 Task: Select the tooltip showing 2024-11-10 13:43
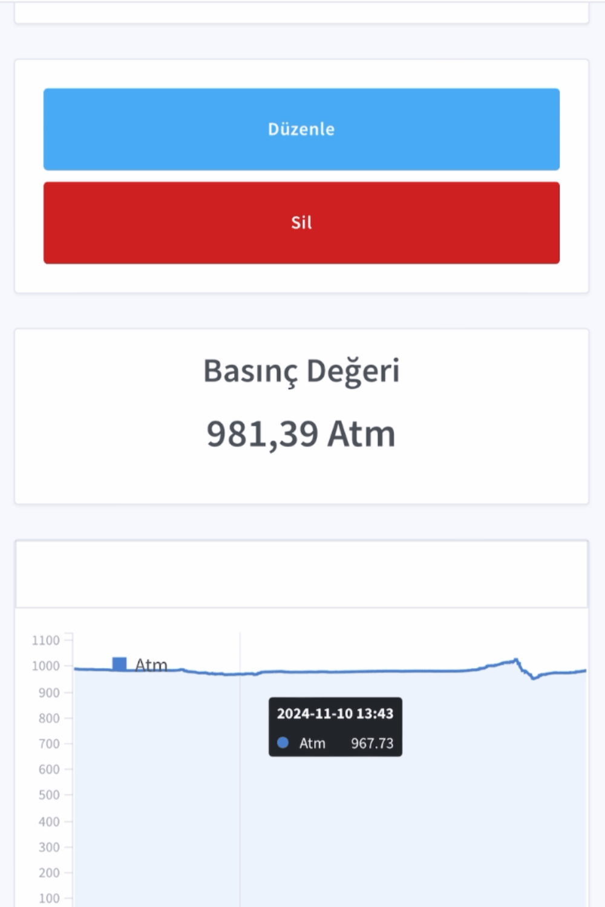pos(335,714)
